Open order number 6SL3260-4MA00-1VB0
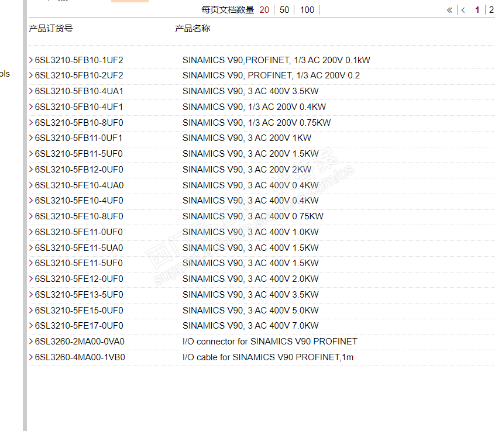Screen dimensions: 495x431 pyautogui.click(x=80, y=357)
